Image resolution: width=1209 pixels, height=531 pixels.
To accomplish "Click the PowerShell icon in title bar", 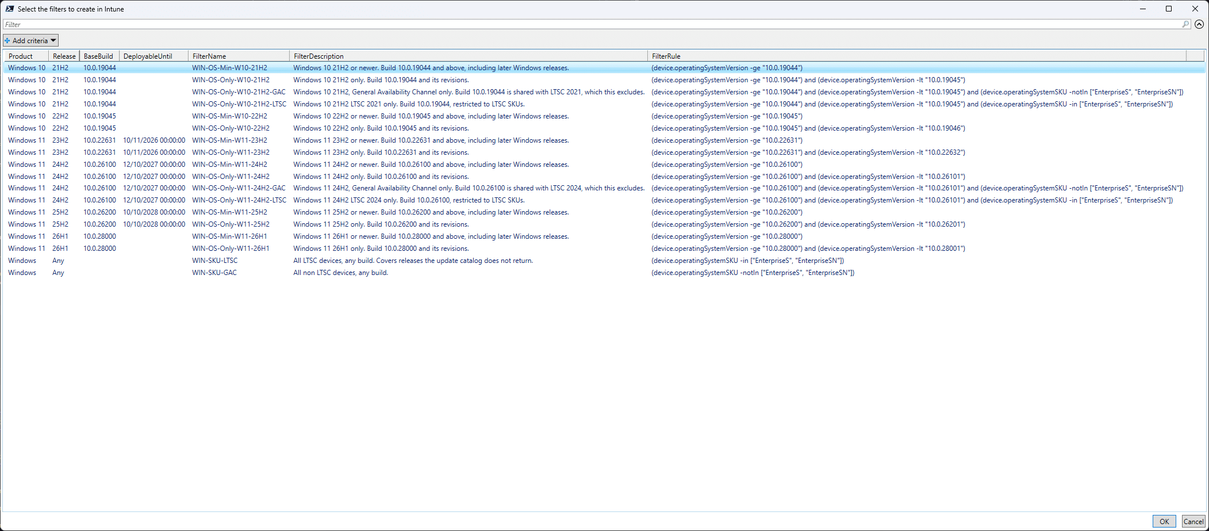I will click(x=10, y=9).
